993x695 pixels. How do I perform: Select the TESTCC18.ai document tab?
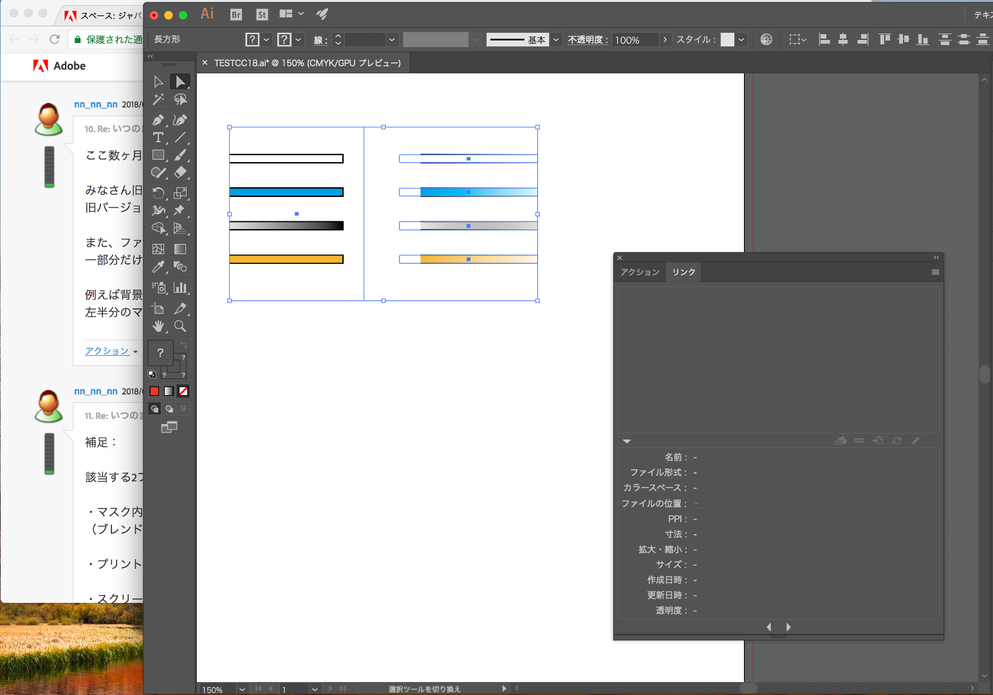[307, 63]
